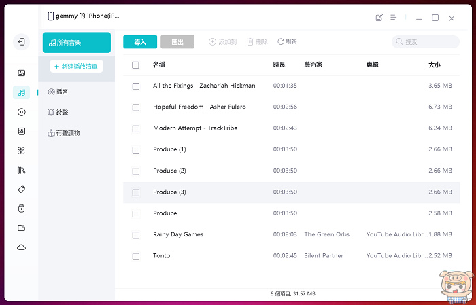Click the 新建播放清單 new playlist button
Screen dimensions: 476x305
[76, 66]
